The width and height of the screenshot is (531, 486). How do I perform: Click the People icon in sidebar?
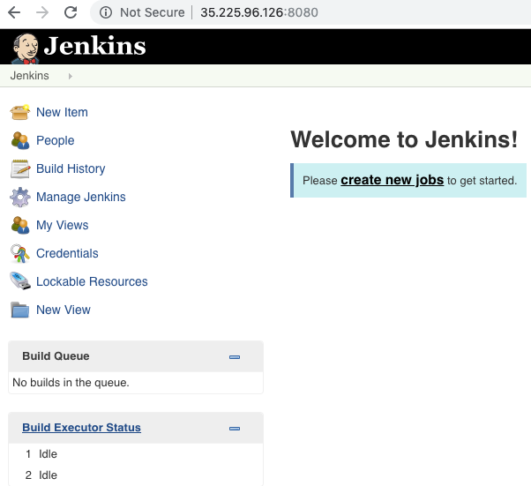[x=19, y=140]
